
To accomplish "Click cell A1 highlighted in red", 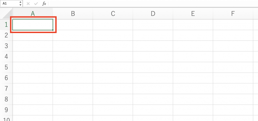I will point(33,25).
